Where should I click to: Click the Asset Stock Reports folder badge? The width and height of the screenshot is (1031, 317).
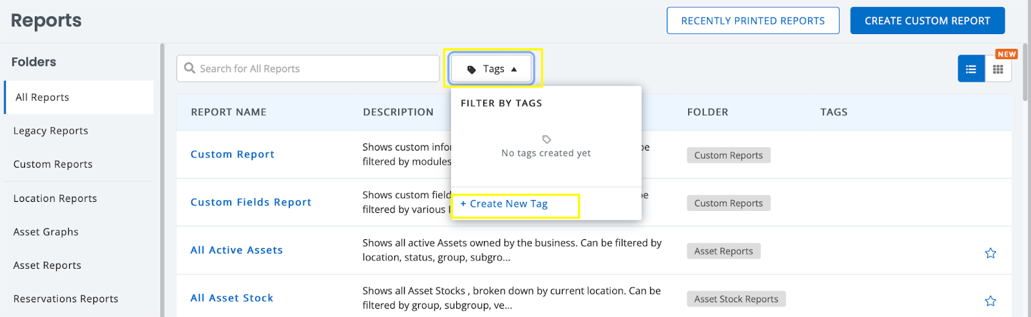coord(736,299)
